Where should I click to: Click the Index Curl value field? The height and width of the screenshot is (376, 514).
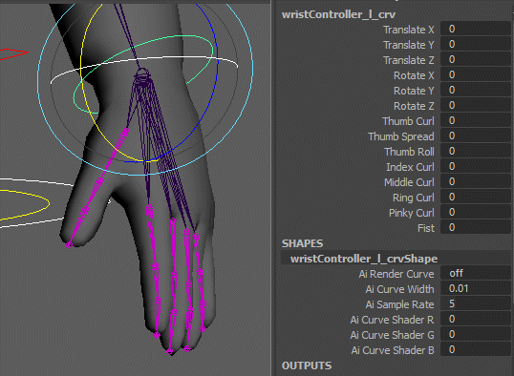(x=476, y=167)
